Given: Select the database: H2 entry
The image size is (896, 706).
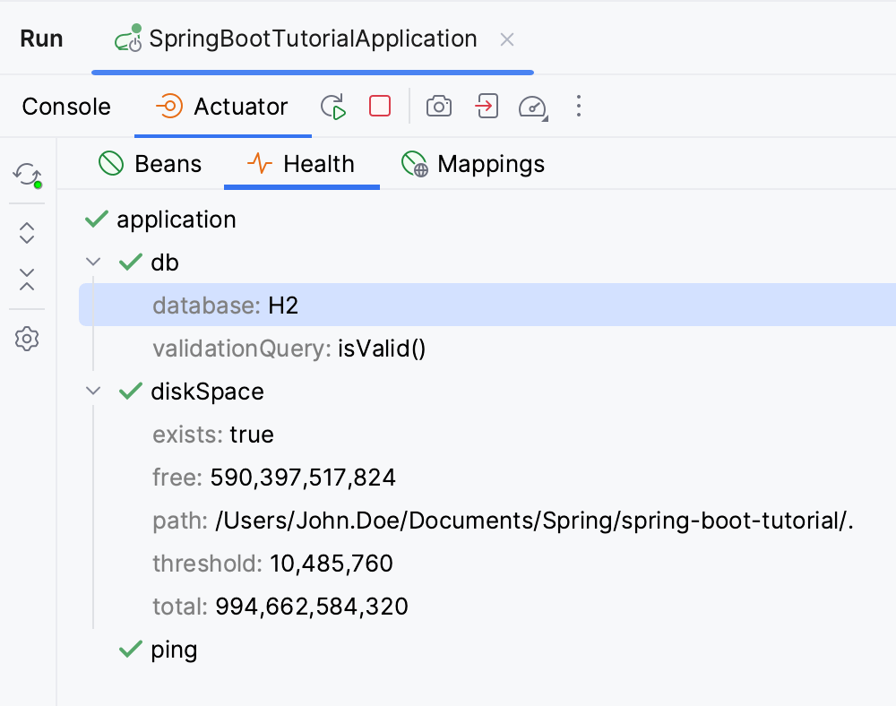Looking at the screenshot, I should point(226,305).
